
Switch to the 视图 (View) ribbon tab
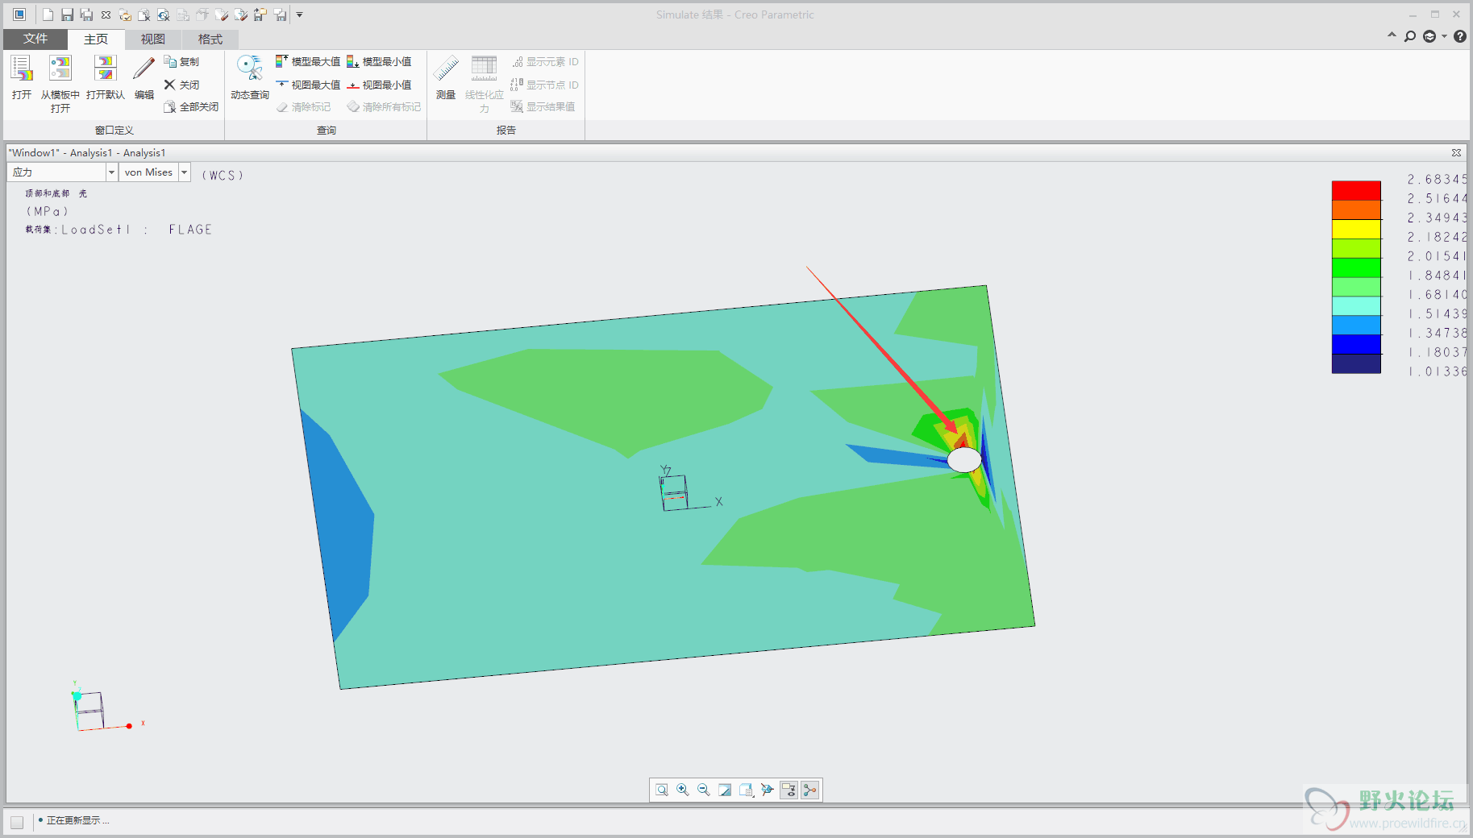(152, 39)
